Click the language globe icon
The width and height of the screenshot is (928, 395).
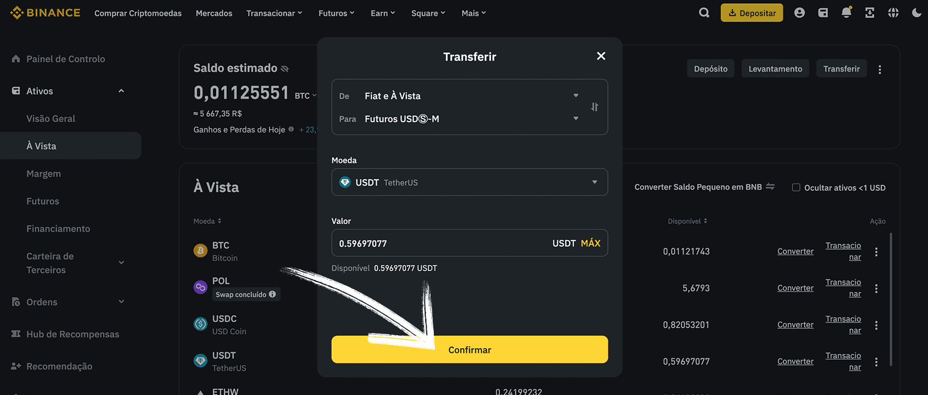tap(893, 12)
